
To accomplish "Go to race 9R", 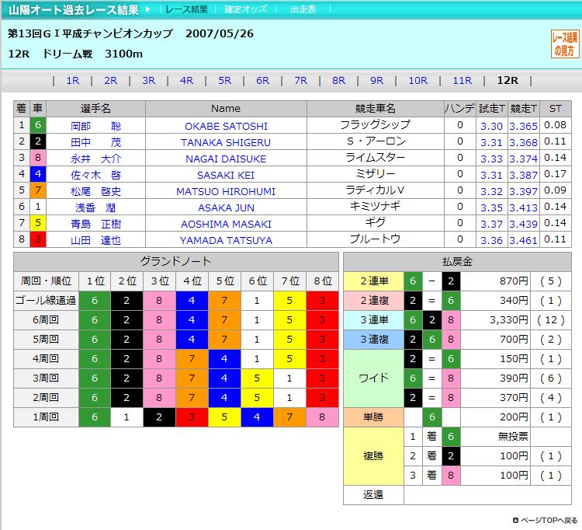I will point(376,80).
